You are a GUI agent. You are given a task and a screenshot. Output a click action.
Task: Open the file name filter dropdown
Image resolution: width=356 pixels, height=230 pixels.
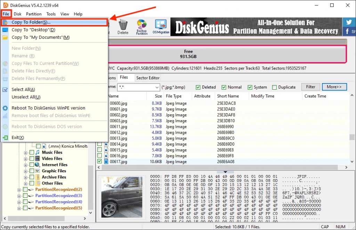point(157,87)
